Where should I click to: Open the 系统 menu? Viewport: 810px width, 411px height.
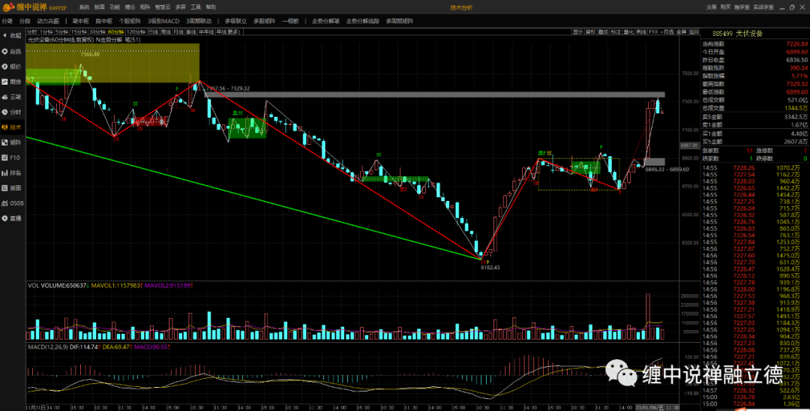(x=84, y=7)
